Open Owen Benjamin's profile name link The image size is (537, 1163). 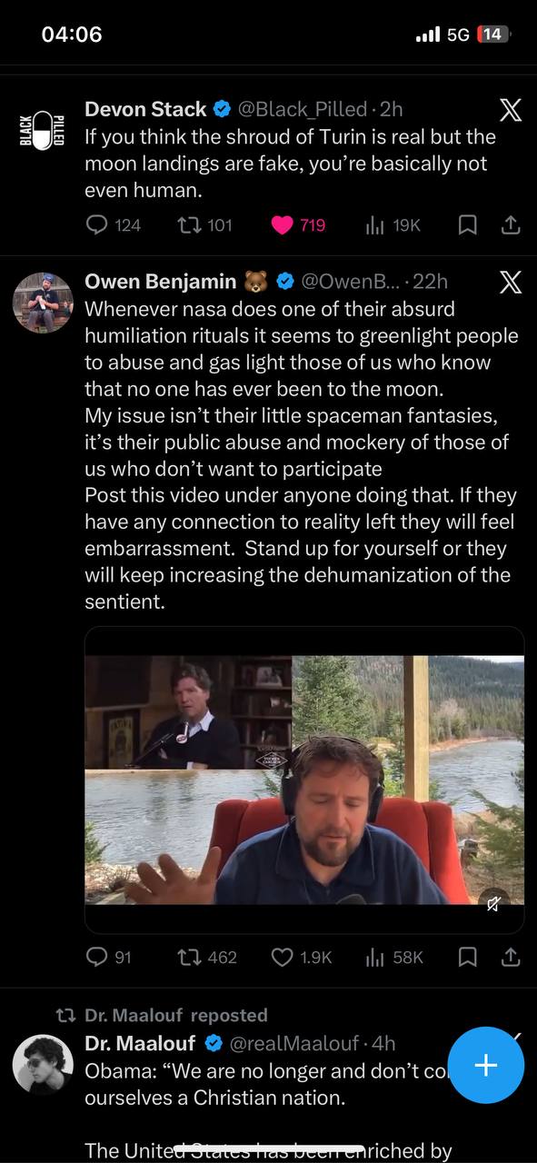[161, 282]
